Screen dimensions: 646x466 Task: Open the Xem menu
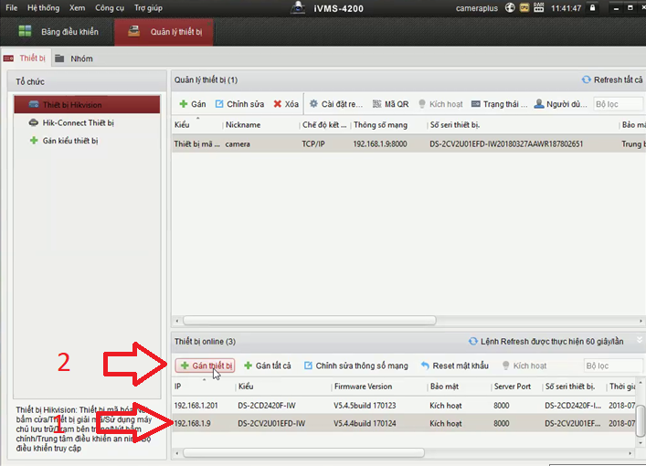77,8
